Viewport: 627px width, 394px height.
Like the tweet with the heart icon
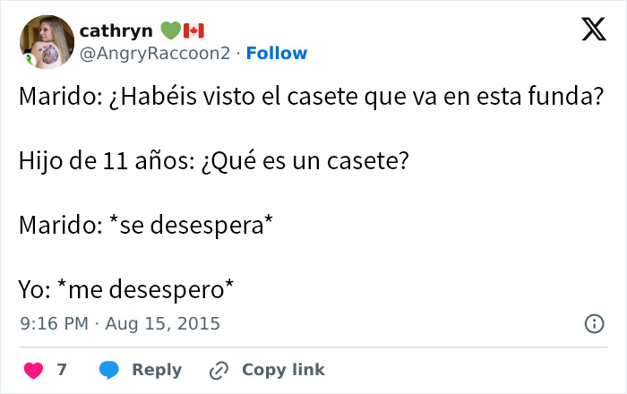32,370
